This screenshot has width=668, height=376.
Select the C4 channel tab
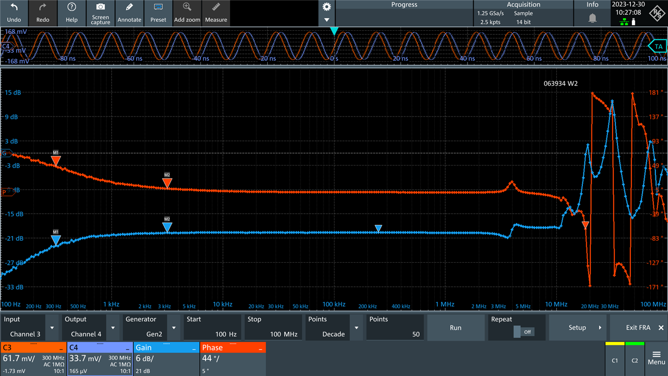click(100, 348)
